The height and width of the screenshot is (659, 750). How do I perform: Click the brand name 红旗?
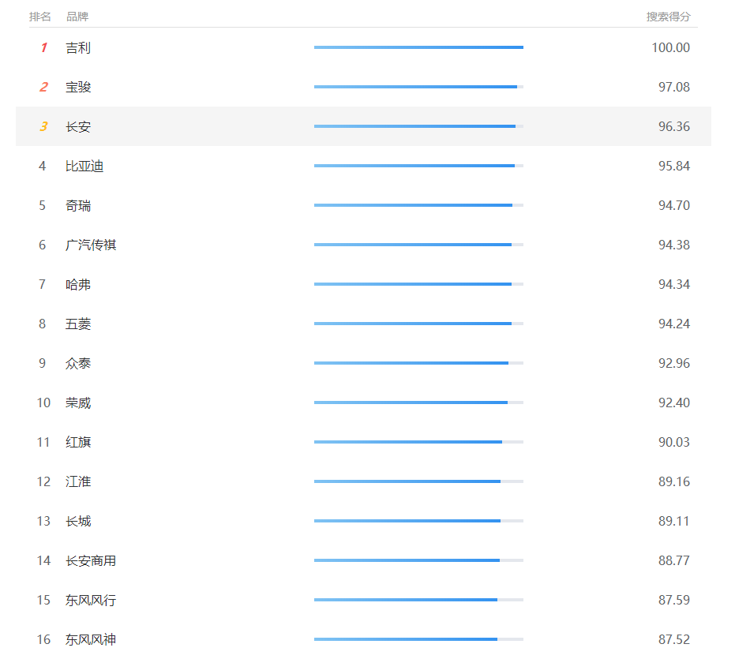[78, 443]
